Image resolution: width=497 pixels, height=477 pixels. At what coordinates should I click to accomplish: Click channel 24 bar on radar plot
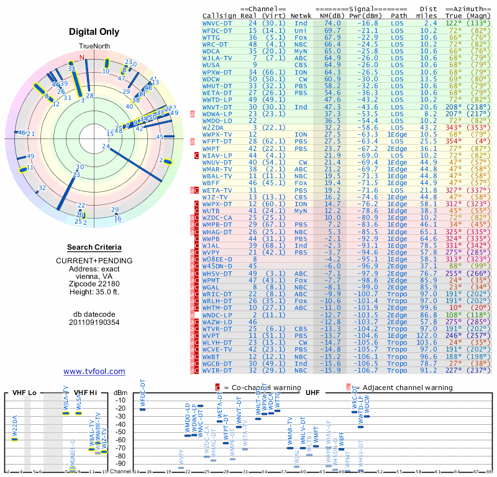coord(135,165)
